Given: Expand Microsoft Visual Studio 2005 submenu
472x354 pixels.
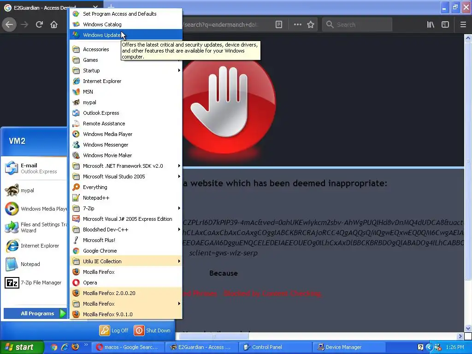Looking at the screenshot, I should [126, 177].
